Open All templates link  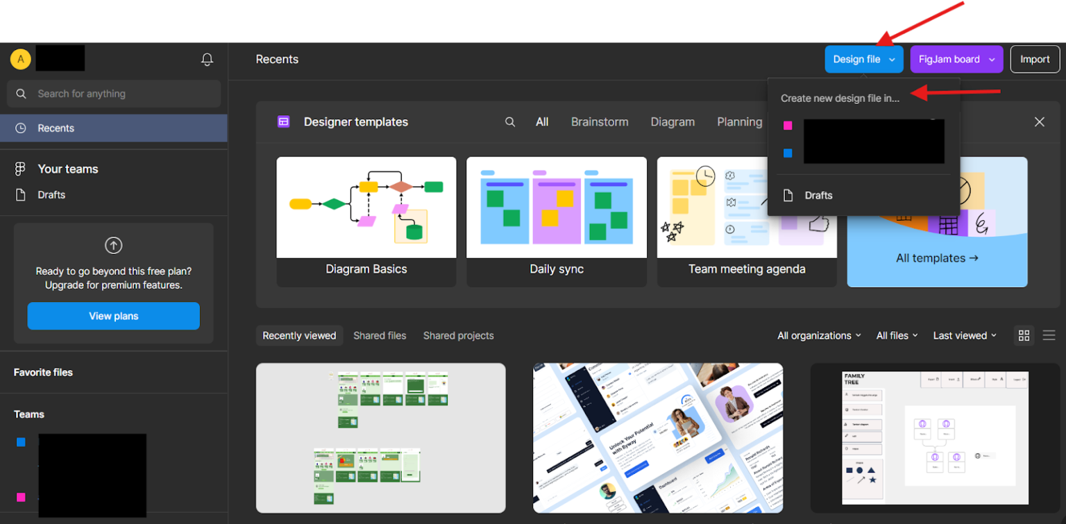point(937,257)
